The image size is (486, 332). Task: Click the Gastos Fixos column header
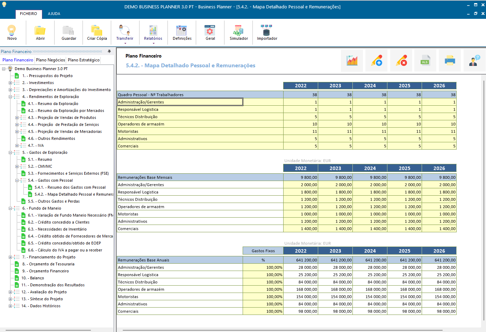click(x=263, y=251)
